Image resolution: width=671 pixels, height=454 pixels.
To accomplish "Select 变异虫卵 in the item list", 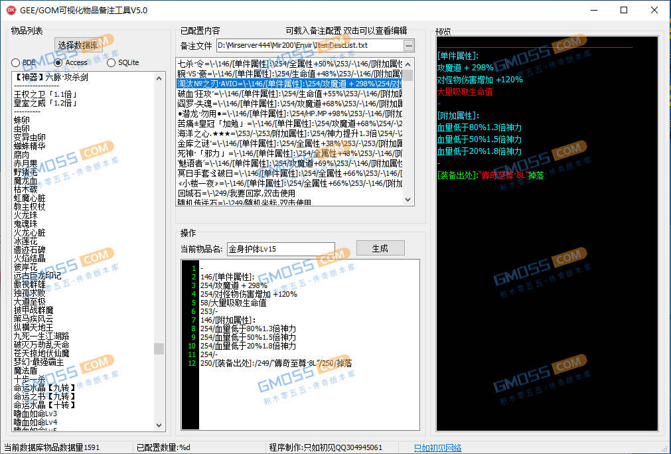I will (29, 137).
